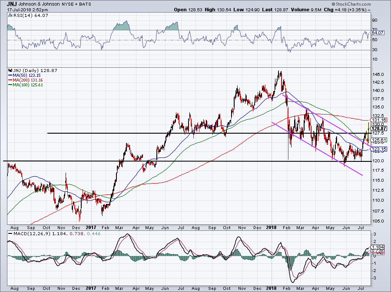Viewport: 391px width, 292px height.
Task: Click the MACD(12,26,9) 1.184 legend label
Action: click(x=40, y=234)
